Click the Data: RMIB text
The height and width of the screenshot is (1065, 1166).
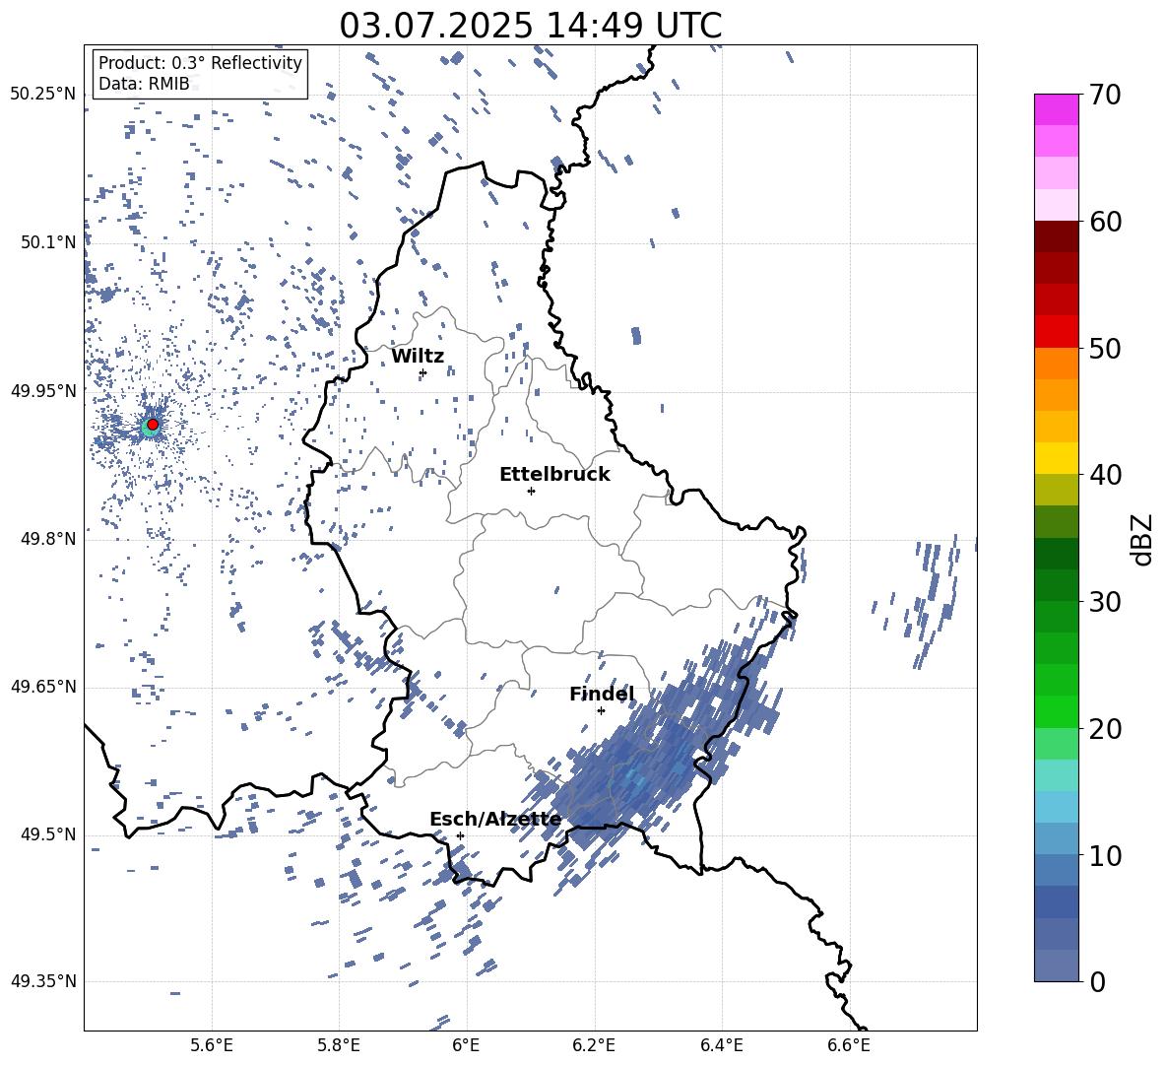(x=144, y=84)
